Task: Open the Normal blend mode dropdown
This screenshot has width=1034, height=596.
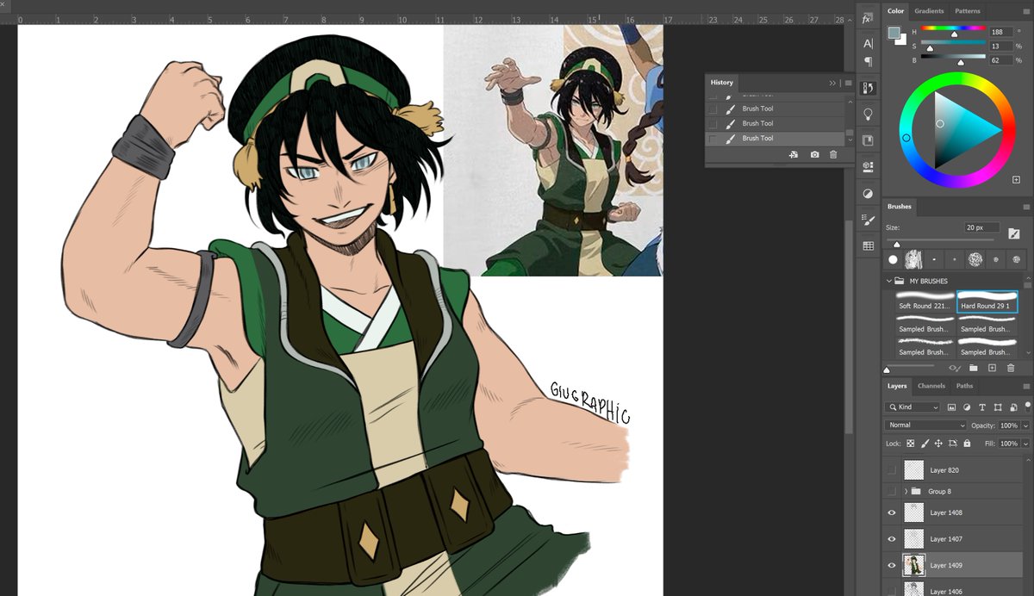Action: click(926, 425)
